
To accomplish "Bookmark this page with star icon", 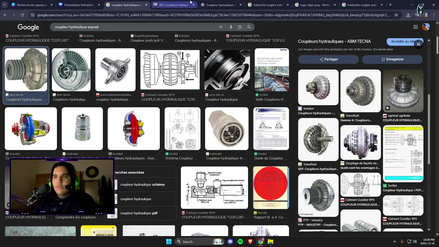I will click(x=396, y=15).
